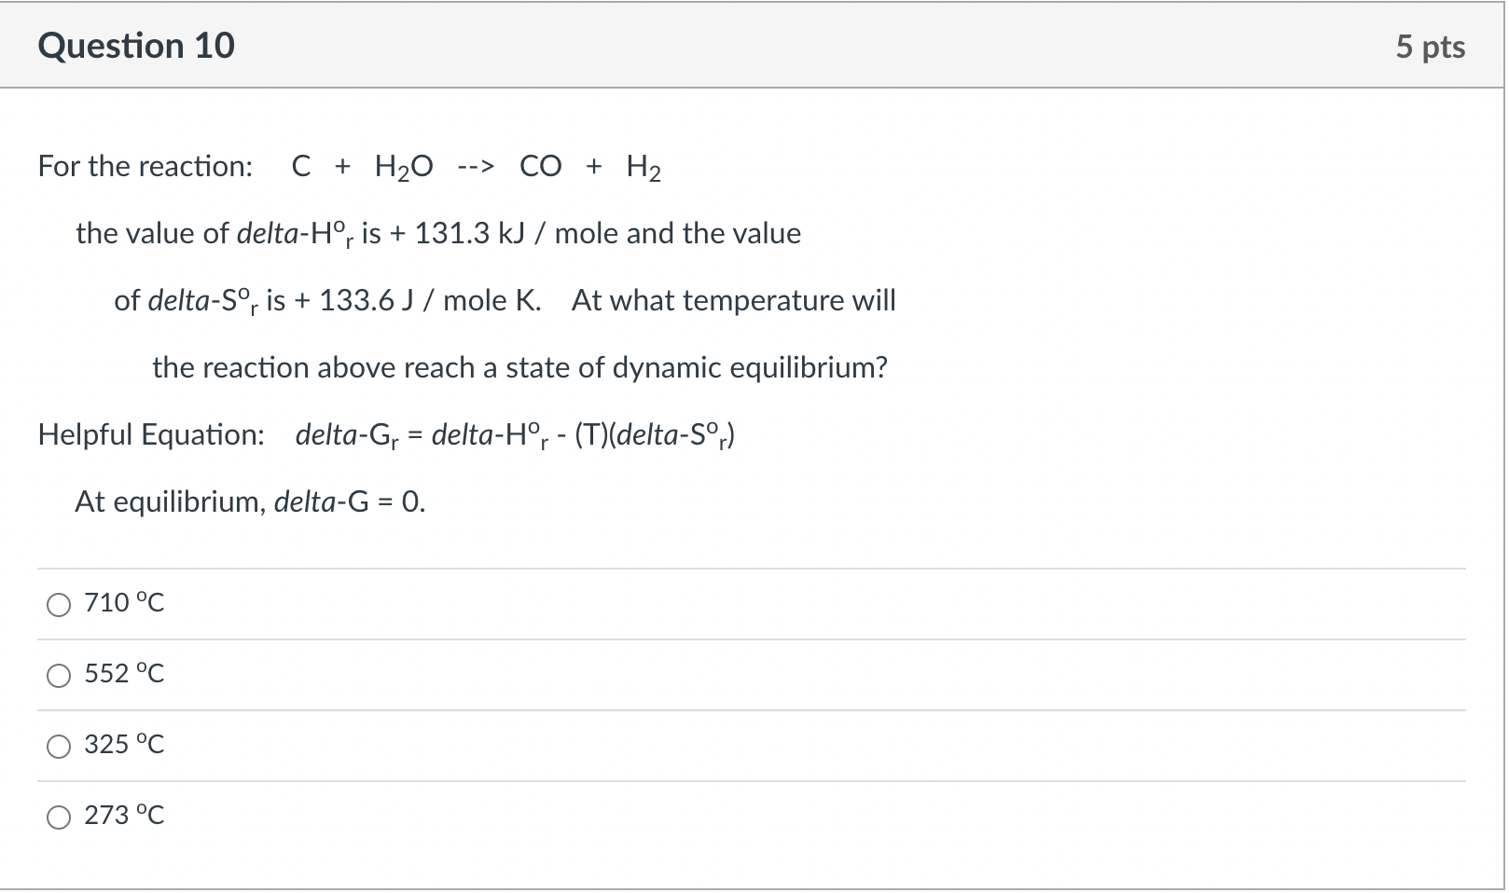
Task: Click the 552 °C answer text label
Action: [124, 673]
